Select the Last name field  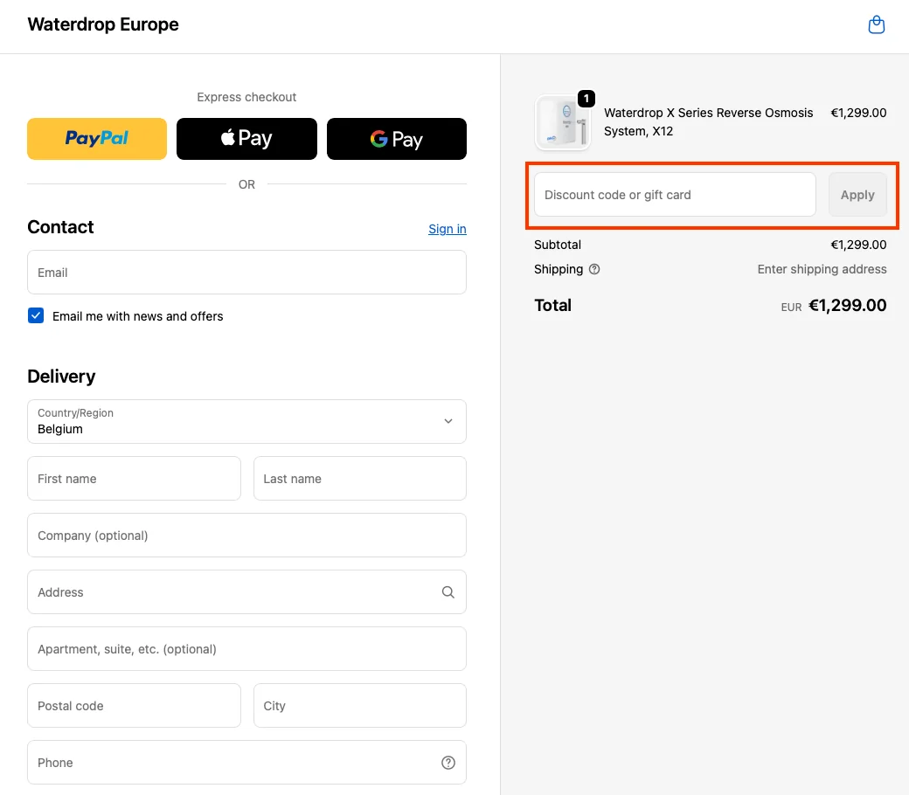point(359,479)
